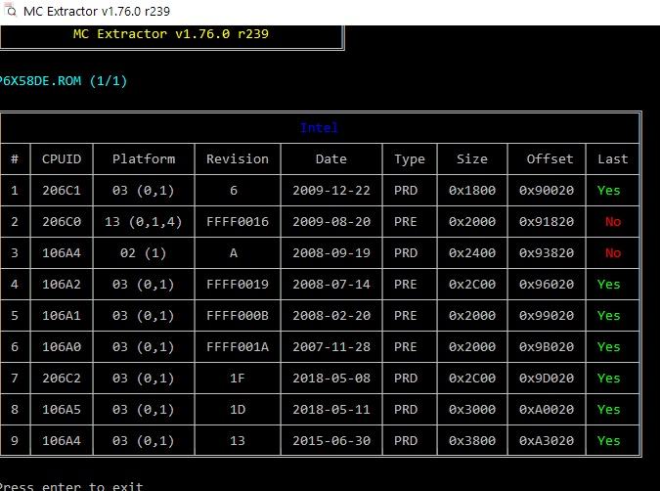Click platform cell '02 (1)'
This screenshot has width=660, height=491.
click(144, 253)
